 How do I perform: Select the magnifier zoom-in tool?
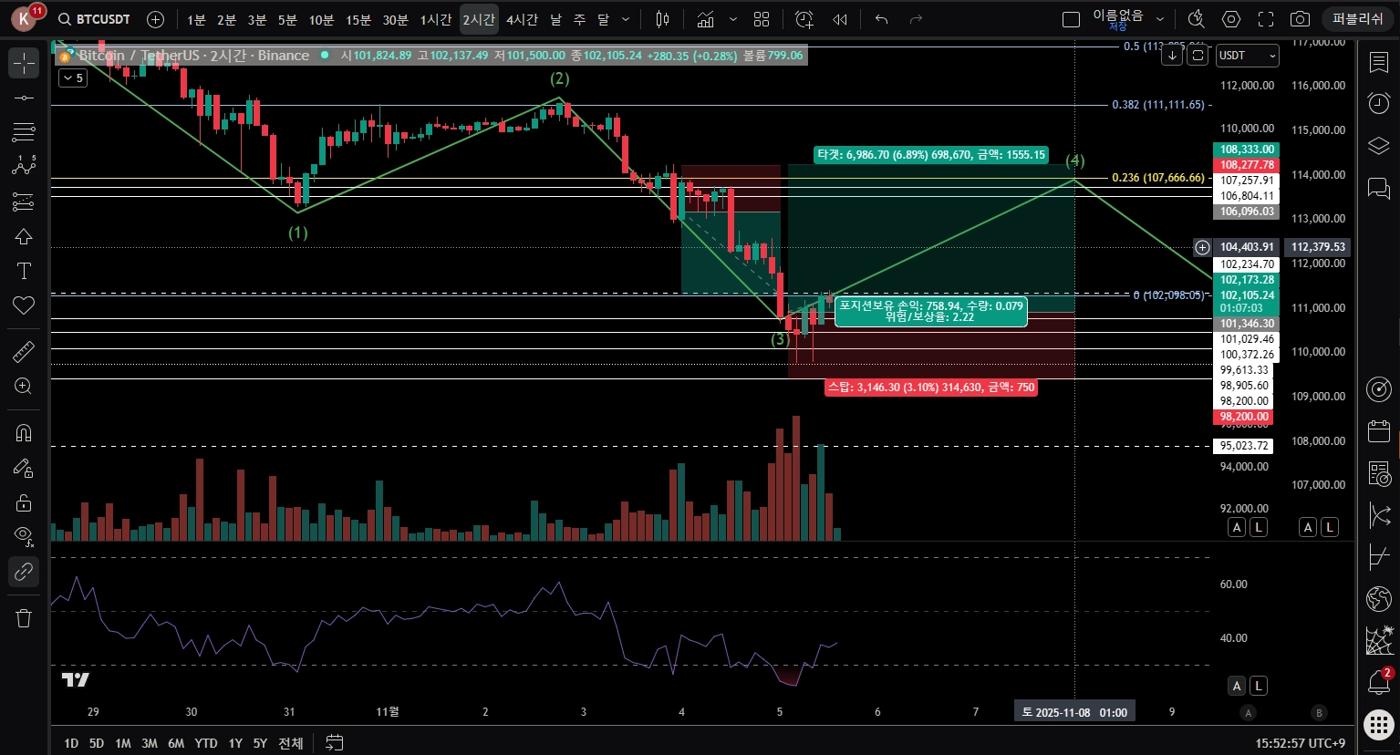click(24, 386)
